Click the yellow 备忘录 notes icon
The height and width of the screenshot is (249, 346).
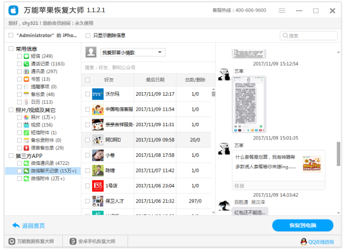point(27,94)
